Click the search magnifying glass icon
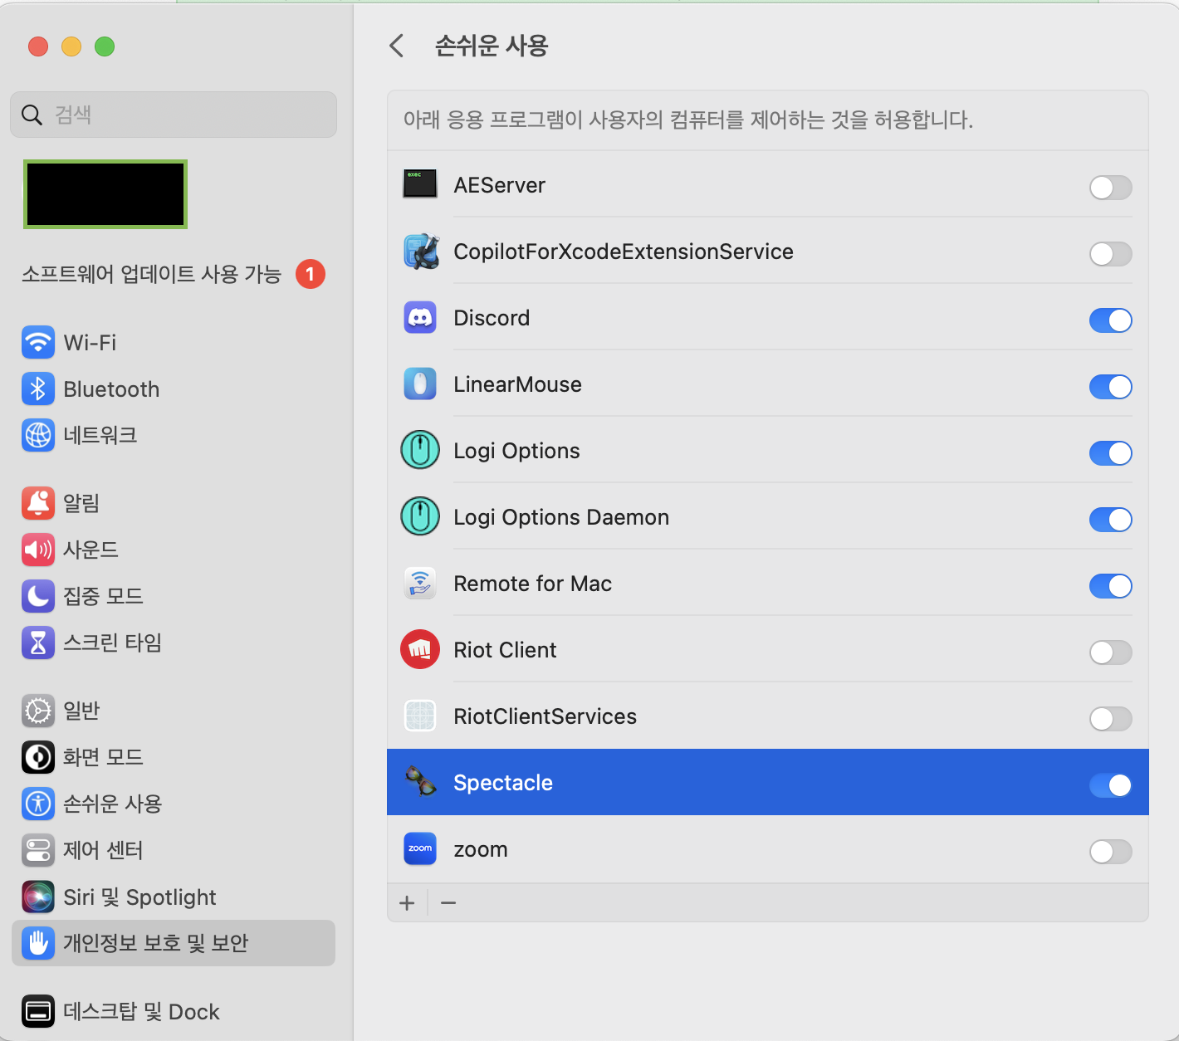The height and width of the screenshot is (1041, 1179). coord(32,115)
